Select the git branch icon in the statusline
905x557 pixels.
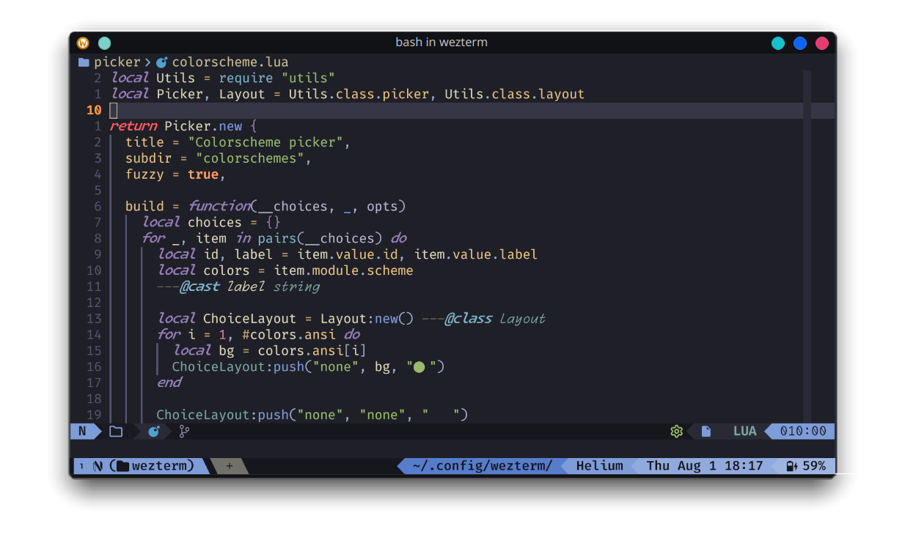(x=183, y=431)
